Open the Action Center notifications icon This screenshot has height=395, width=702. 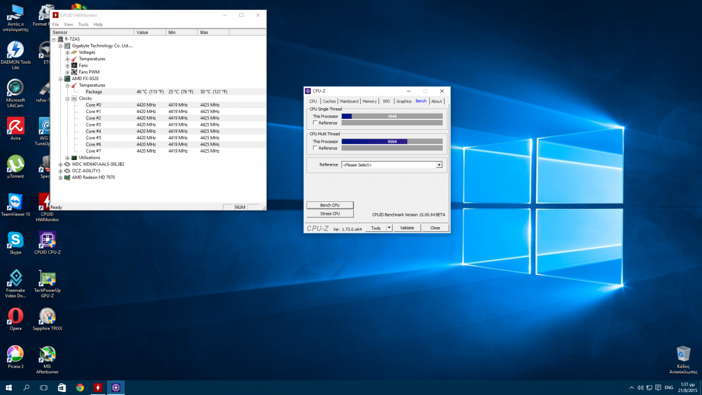pos(658,387)
